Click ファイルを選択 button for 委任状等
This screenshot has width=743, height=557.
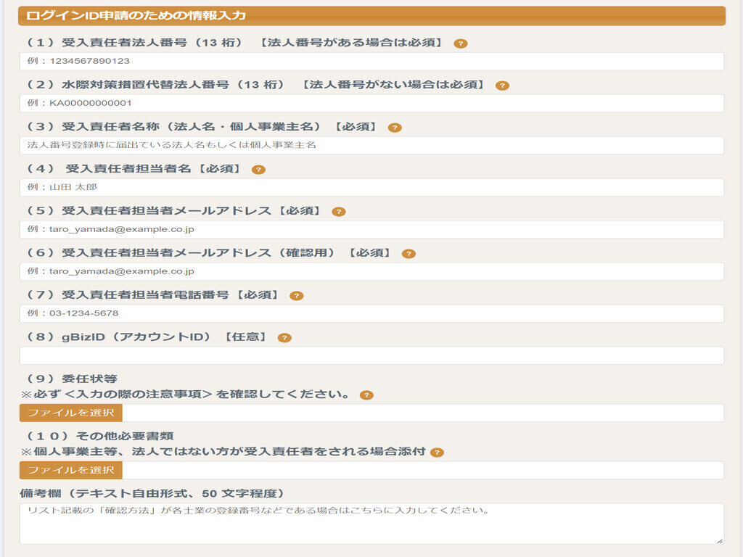click(71, 413)
